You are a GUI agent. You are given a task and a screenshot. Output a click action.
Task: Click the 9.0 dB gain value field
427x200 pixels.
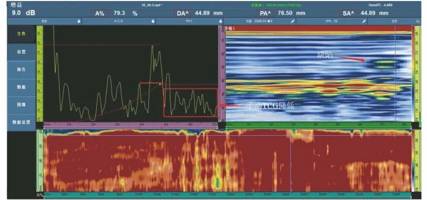pyautogui.click(x=23, y=13)
